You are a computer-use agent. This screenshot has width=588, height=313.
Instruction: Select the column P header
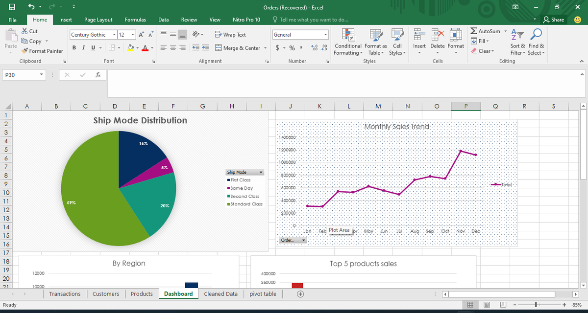coord(465,106)
